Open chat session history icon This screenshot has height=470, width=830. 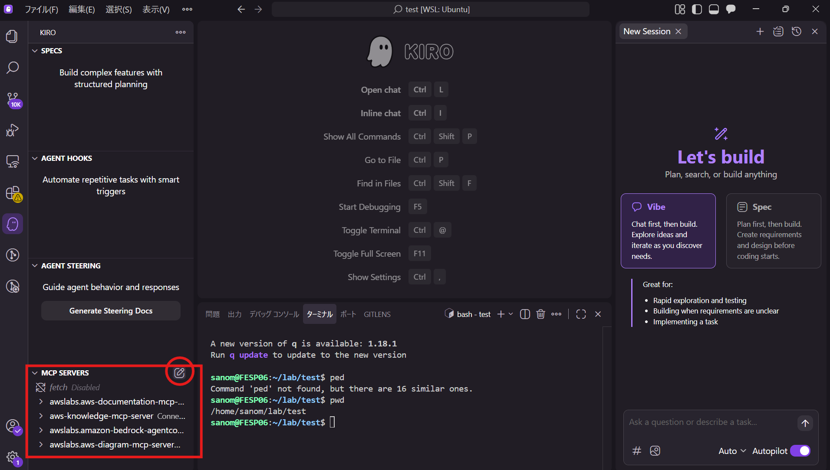tap(796, 31)
